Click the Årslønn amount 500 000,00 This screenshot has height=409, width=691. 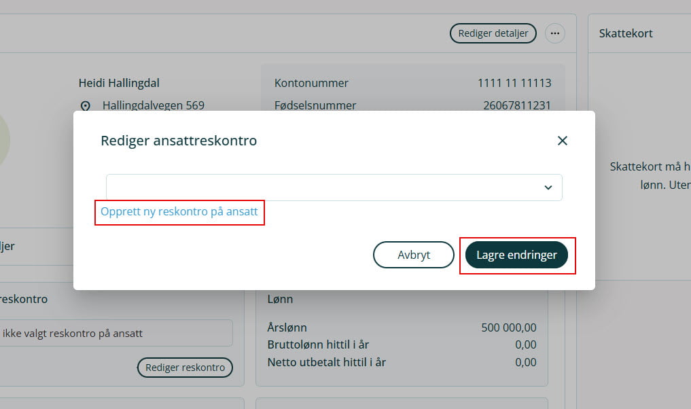508,327
